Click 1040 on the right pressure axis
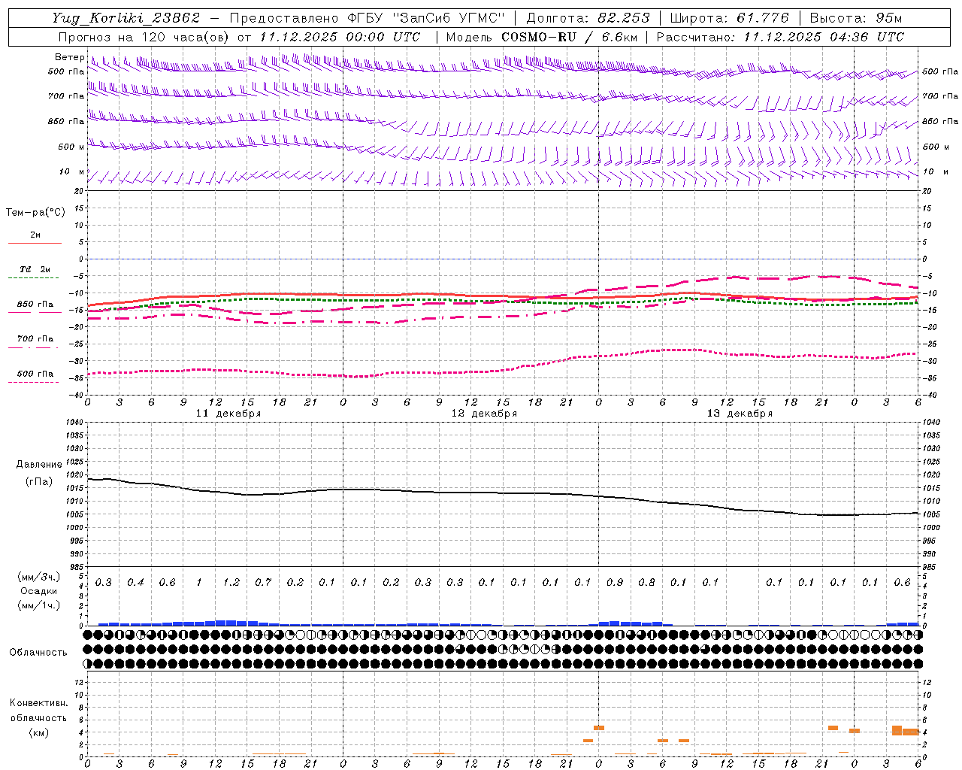Viewport: 962px width, 770px height. (x=931, y=423)
